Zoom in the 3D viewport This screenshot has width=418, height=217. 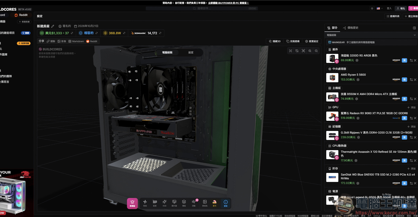point(310,51)
